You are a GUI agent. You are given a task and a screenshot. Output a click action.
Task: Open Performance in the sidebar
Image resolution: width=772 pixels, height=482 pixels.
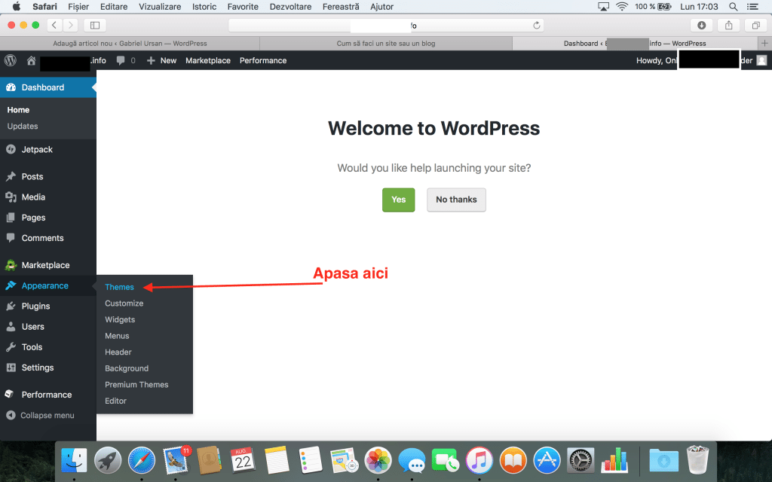48,395
